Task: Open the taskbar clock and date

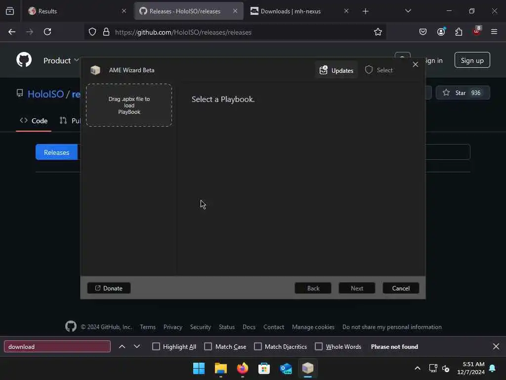Action: click(471, 368)
